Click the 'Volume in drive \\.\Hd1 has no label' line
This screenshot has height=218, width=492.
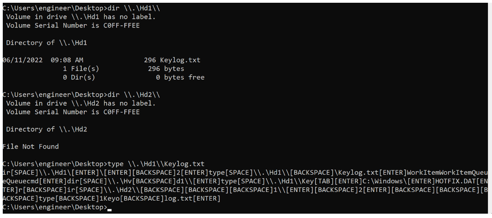point(81,17)
